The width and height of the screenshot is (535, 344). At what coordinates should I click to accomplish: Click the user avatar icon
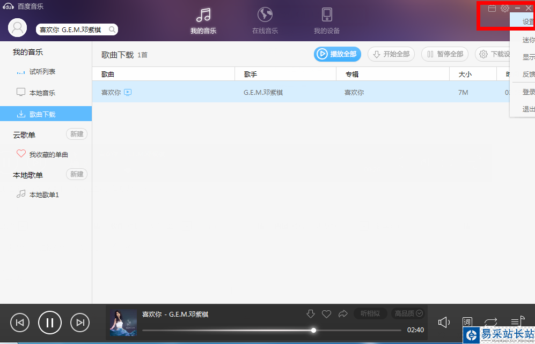pyautogui.click(x=17, y=27)
